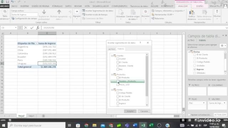Image resolution: width=228 pixels, height=128 pixels.
Task: Click the worksheet horizontal scrollbar
Action: (x=148, y=116)
